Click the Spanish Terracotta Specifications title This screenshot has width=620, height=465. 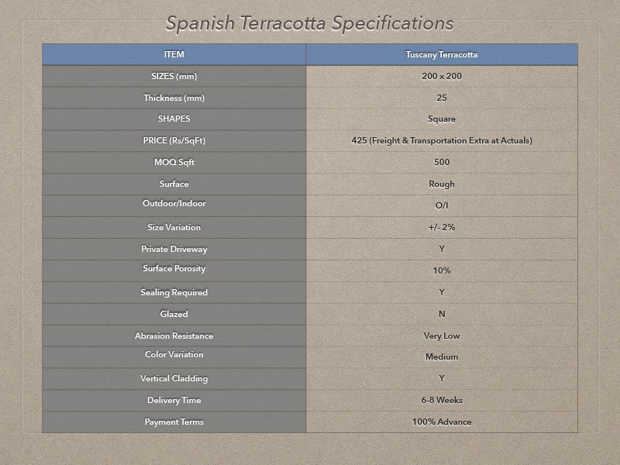[309, 23]
